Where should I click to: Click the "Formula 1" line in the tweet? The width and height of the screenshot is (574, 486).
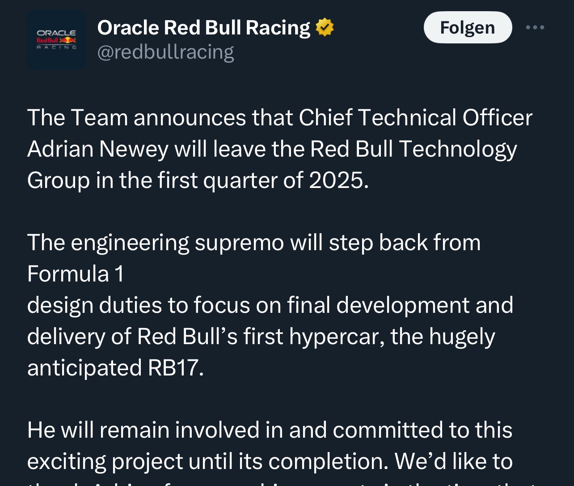pos(76,274)
